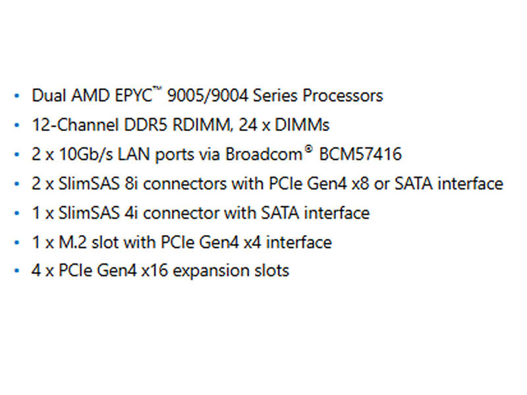Click the BCM57416 model number

pos(360,154)
